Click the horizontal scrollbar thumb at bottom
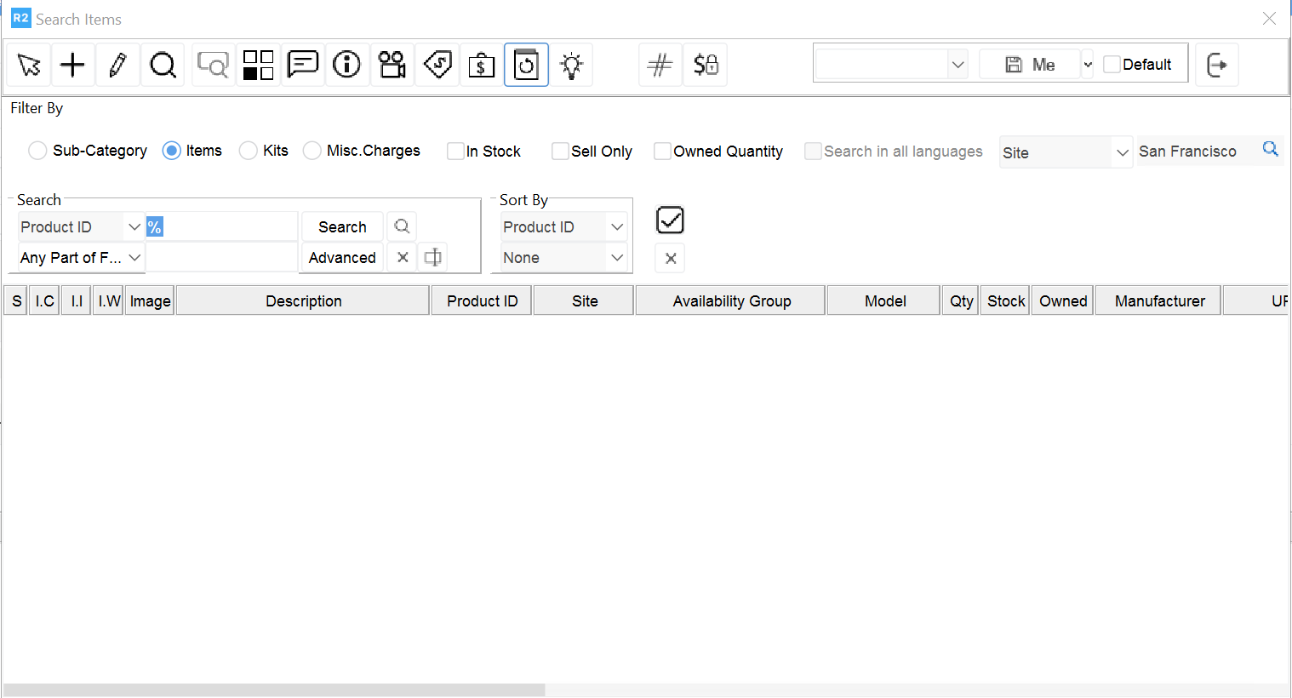This screenshot has width=1292, height=698. click(274, 689)
